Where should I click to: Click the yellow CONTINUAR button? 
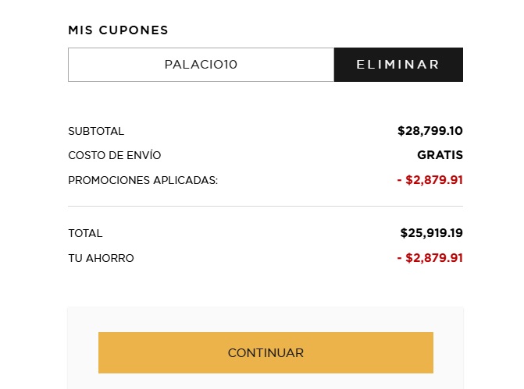[x=266, y=352]
